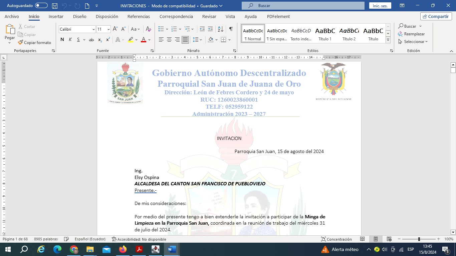The image size is (456, 256).
Task: Toggle the Autoguardado switch
Action: tap(41, 6)
